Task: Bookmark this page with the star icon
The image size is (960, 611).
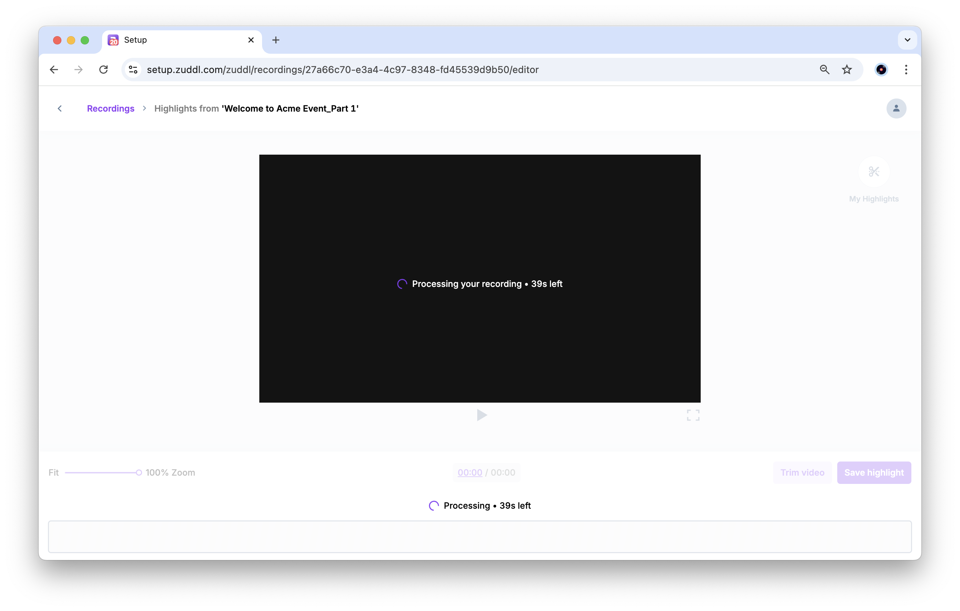Action: coord(847,70)
